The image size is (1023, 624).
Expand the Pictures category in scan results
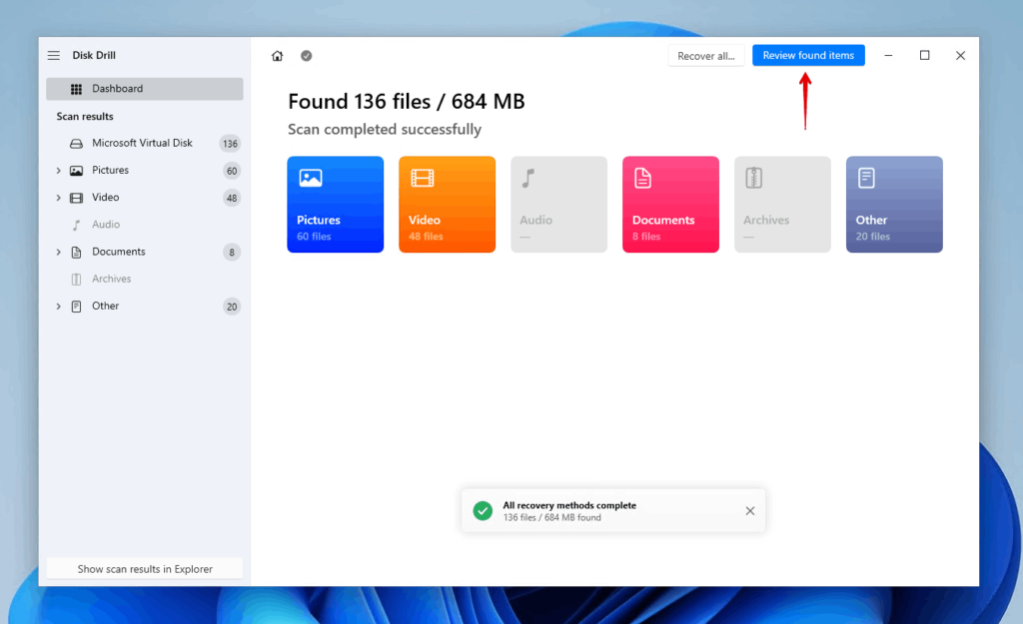coord(58,170)
